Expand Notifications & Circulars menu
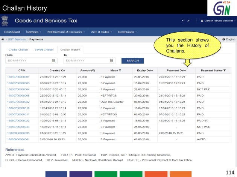Image resolution: width=237 pixels, height=177 pixels. (x=66, y=32)
